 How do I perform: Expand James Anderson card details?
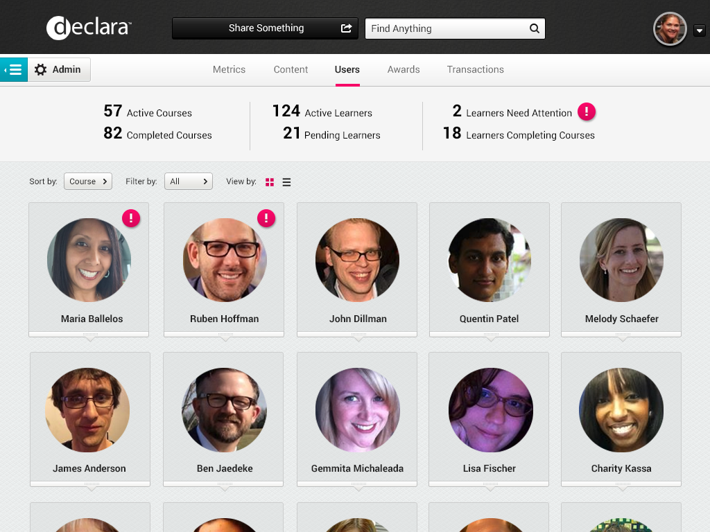91,486
